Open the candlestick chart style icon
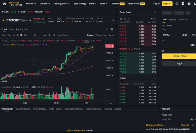196x133 pixels. tap(45, 35)
